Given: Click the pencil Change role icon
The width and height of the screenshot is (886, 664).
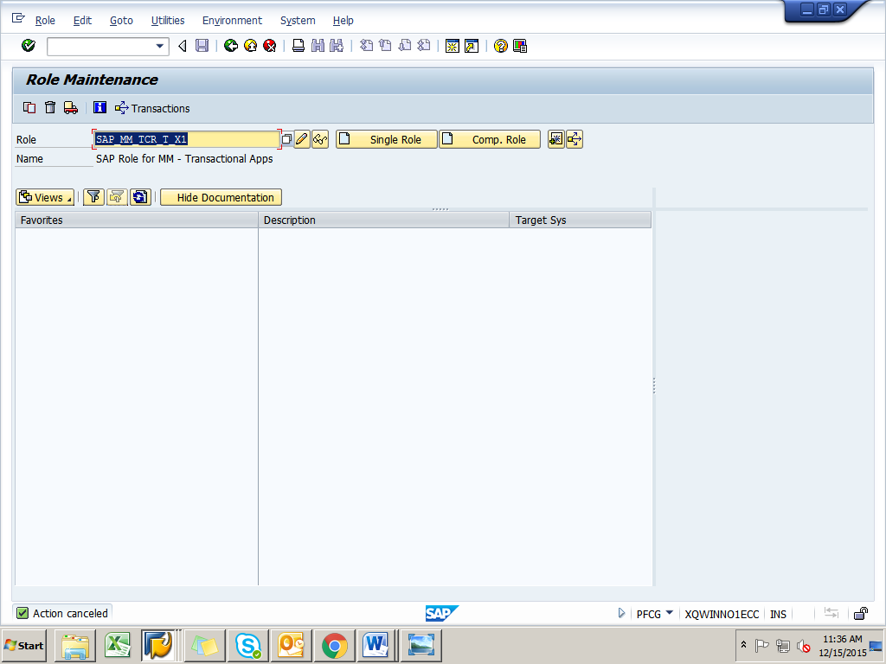Looking at the screenshot, I should pyautogui.click(x=302, y=139).
